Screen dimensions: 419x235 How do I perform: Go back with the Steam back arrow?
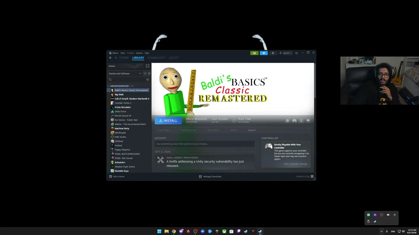click(x=110, y=58)
